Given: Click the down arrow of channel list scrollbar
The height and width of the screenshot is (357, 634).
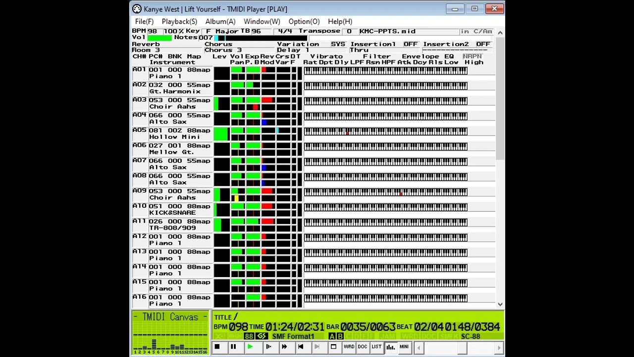Looking at the screenshot, I should pyautogui.click(x=500, y=304).
